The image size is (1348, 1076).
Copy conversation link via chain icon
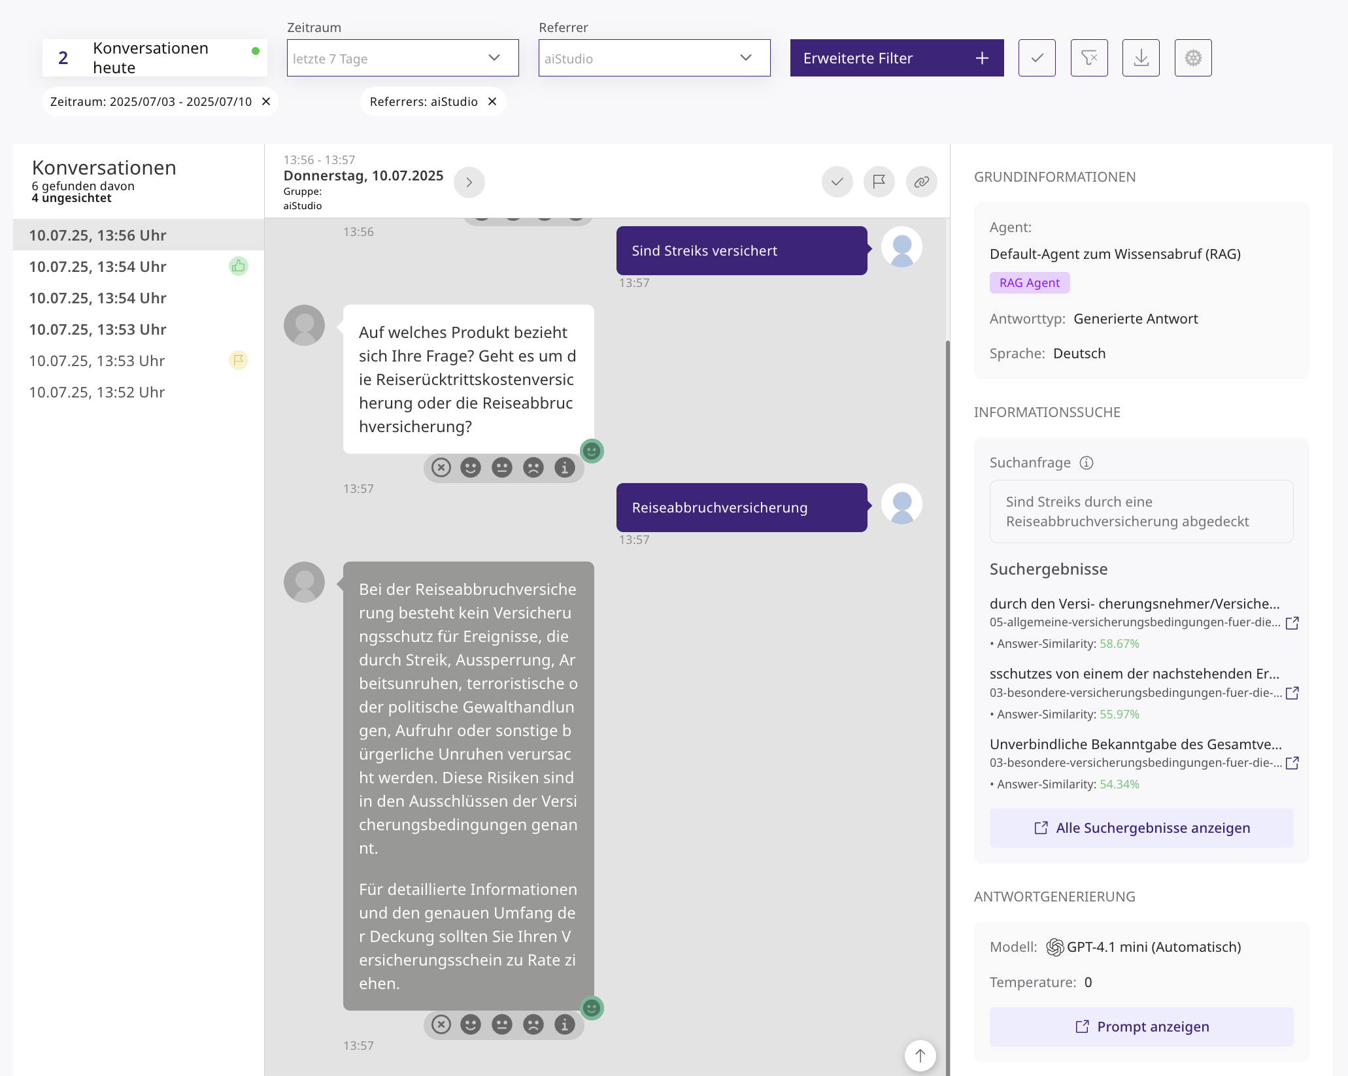click(922, 182)
